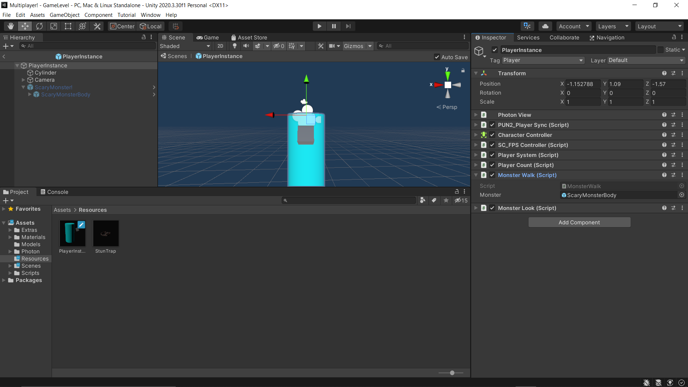Edit Position X value field
The image size is (688, 387).
[x=583, y=84]
